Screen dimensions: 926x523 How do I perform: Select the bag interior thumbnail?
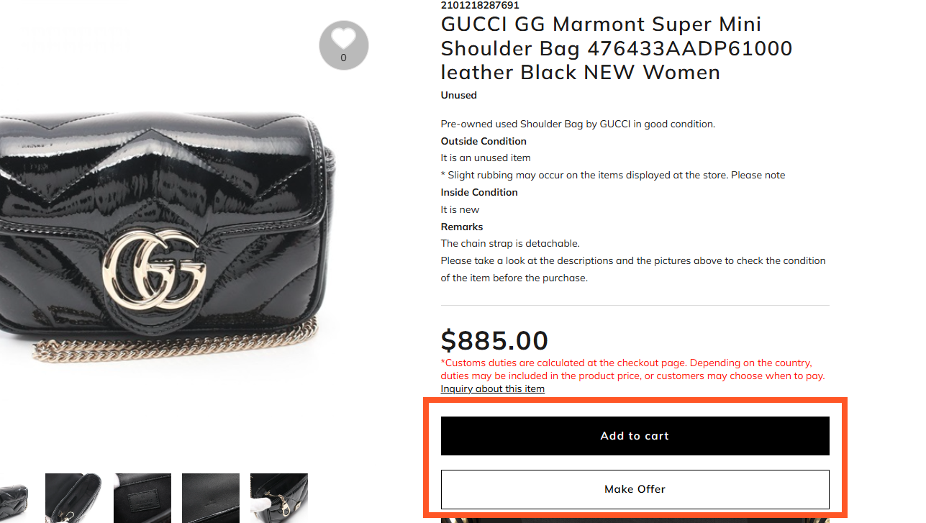(x=73, y=498)
